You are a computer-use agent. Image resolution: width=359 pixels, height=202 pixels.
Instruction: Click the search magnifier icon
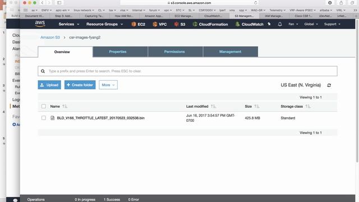(x=43, y=71)
